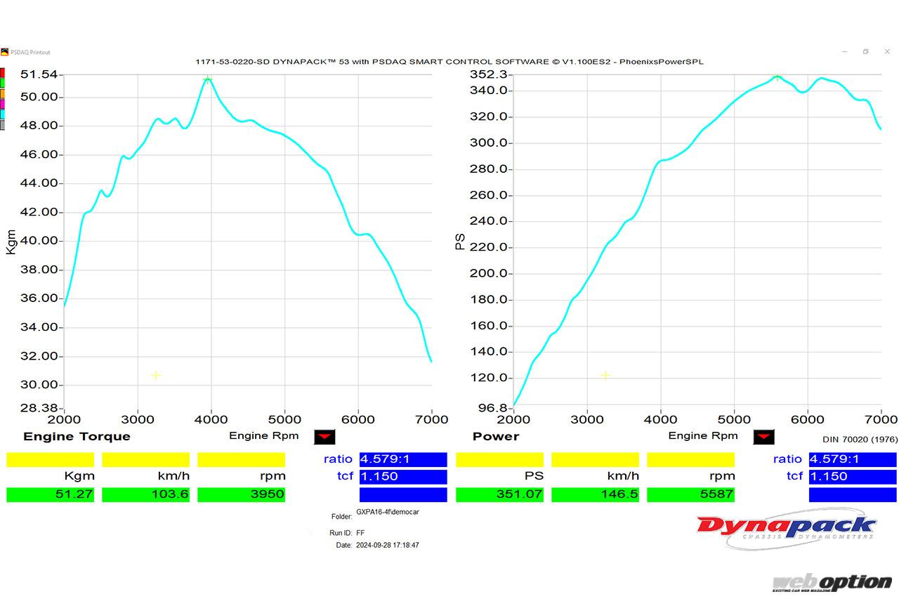Viewport: 899px width, 599px height.
Task: Click the 28.38 minimum torque axis value
Action: tap(40, 408)
